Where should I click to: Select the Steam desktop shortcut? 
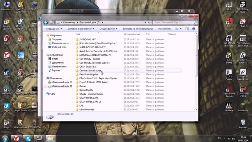click(7, 74)
